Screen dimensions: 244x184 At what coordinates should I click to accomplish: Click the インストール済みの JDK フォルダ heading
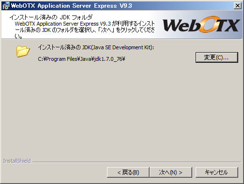coord(51,17)
